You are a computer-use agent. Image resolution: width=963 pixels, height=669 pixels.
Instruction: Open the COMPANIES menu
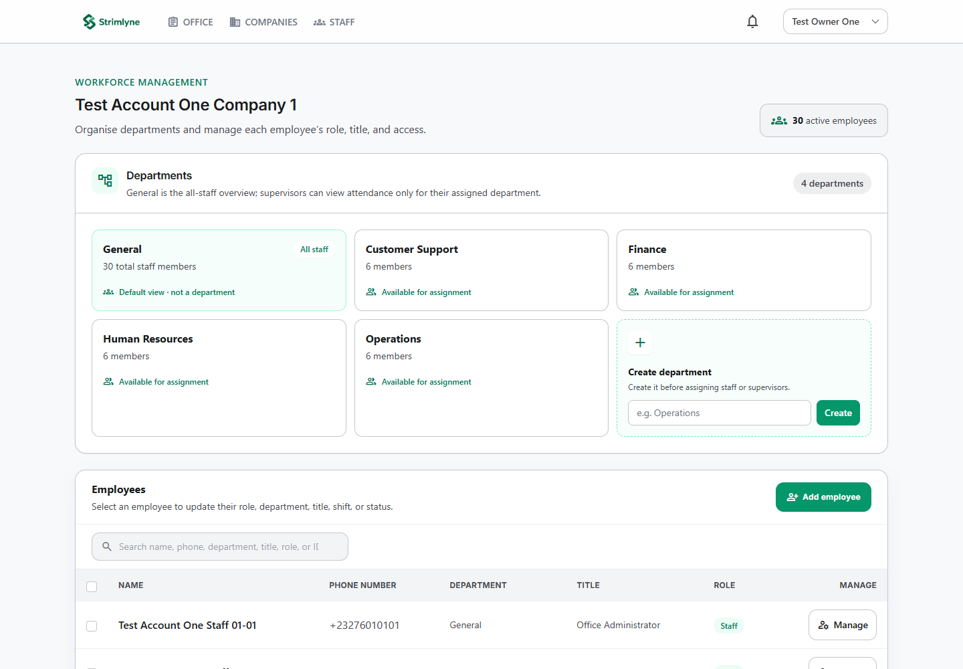(x=263, y=22)
